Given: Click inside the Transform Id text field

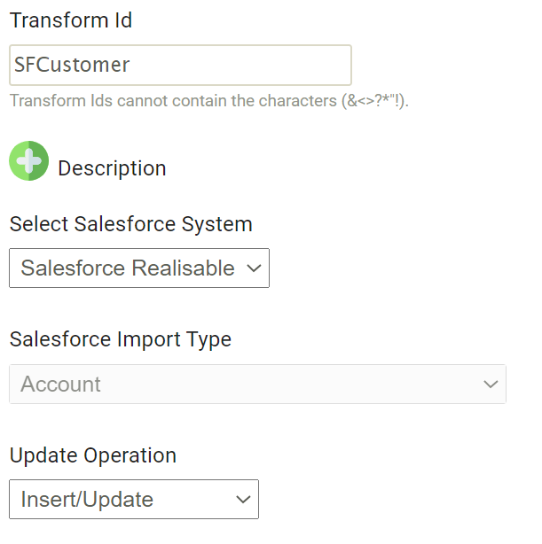Looking at the screenshot, I should click(180, 66).
